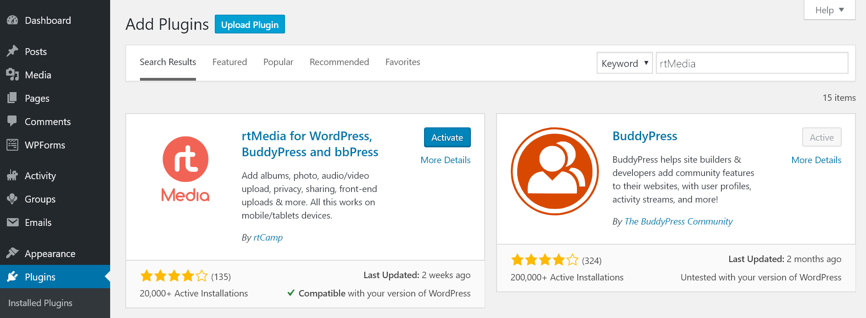Open WPForms via its form icon

tap(12, 145)
